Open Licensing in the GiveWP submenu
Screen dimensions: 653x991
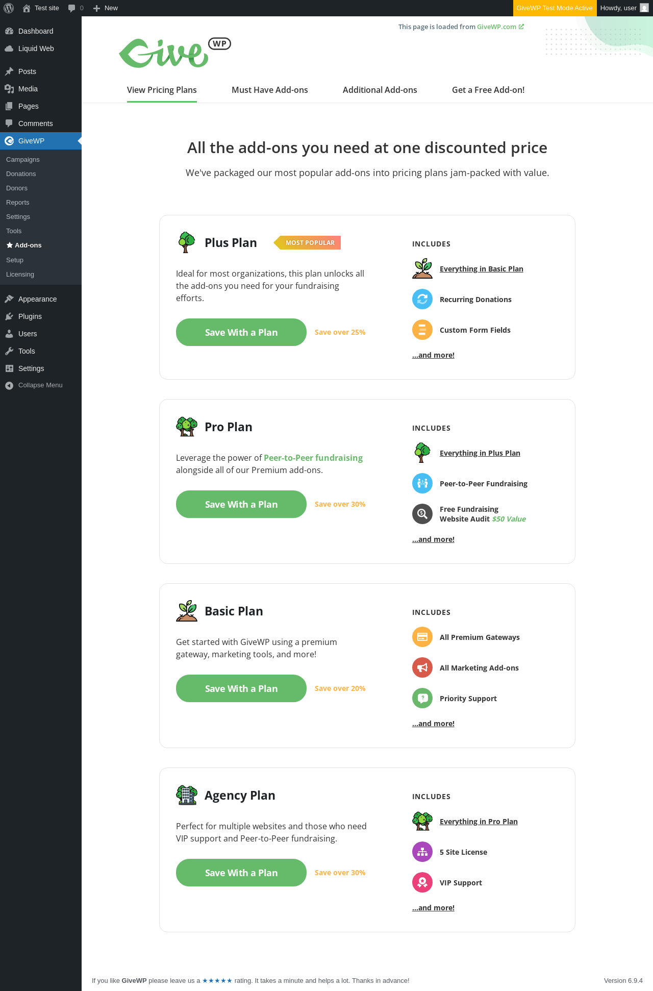(x=20, y=275)
